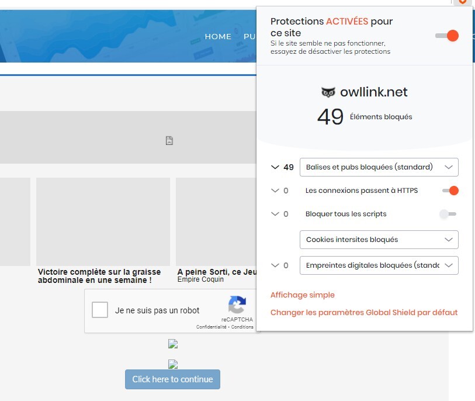This screenshot has width=475, height=401.
Task: Toggle off Brave Shields protections for this site
Action: (447, 36)
